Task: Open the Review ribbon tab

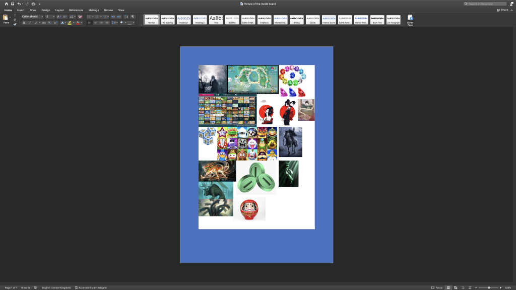Action: [108, 10]
